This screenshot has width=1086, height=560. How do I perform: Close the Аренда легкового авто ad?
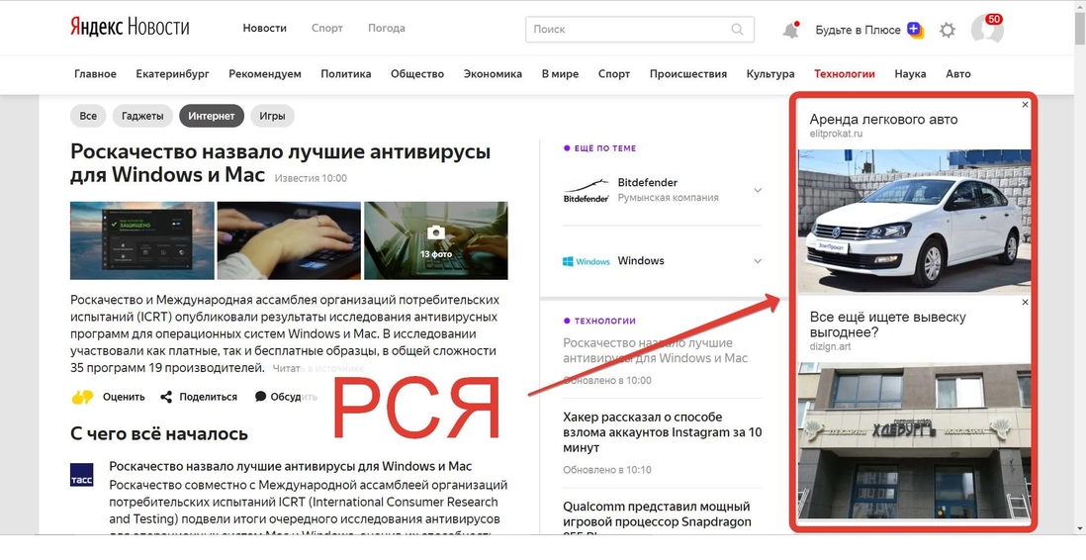click(x=1025, y=105)
